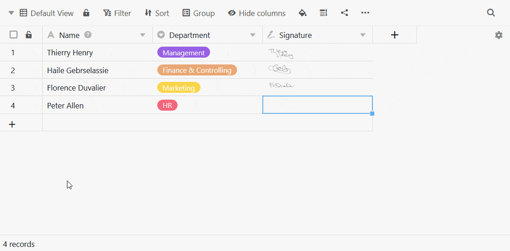The image size is (510, 251).
Task: Click the yellow Marketing tag
Action: 178,88
